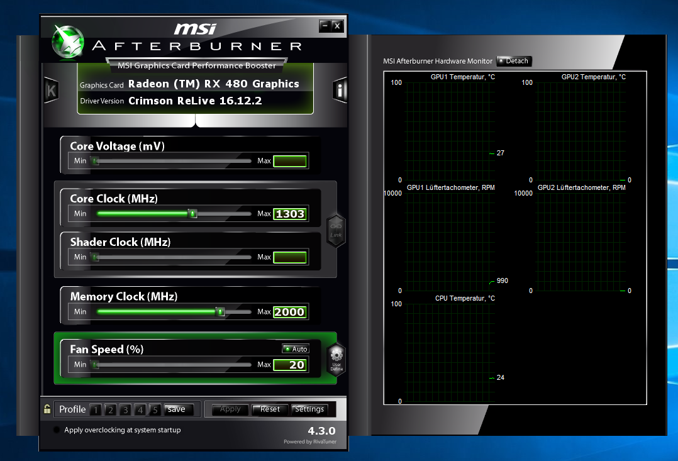The image size is (678, 461).
Task: Click the Fan Speed value field 20
Action: tap(290, 365)
